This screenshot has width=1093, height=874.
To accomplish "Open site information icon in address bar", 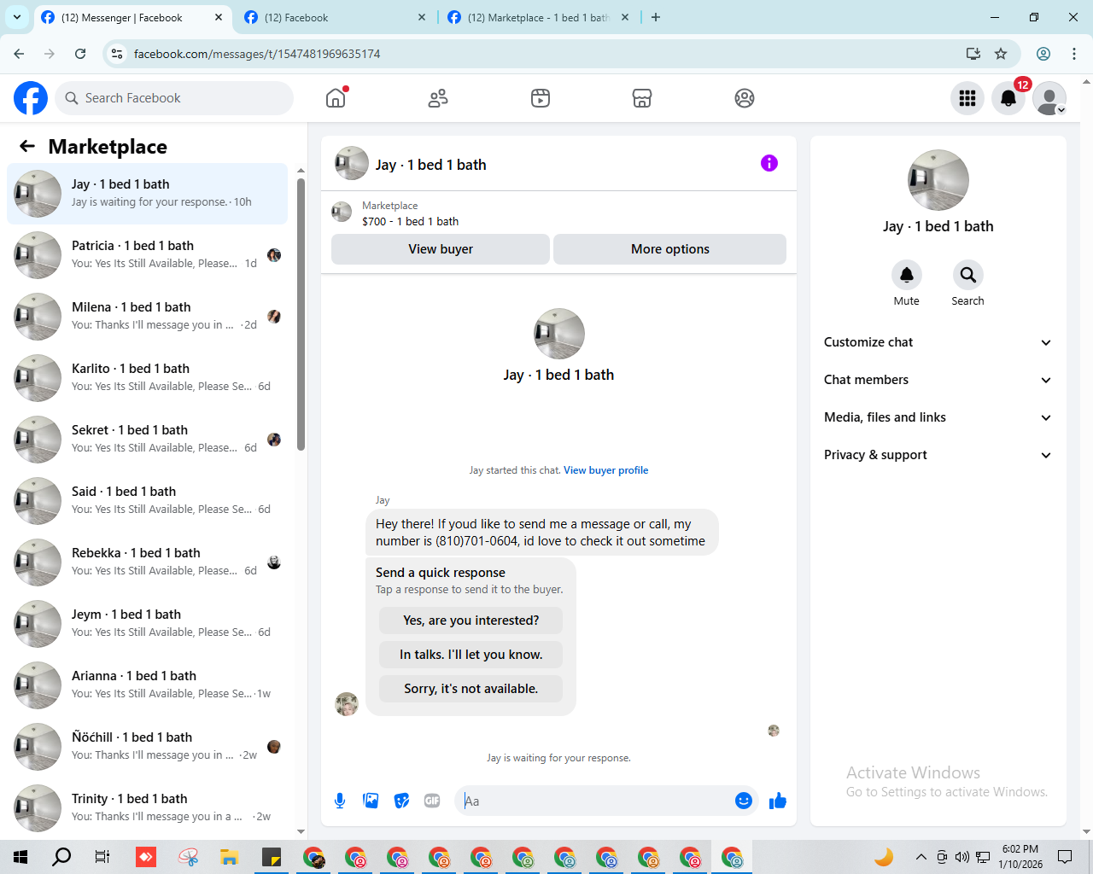I will point(117,54).
